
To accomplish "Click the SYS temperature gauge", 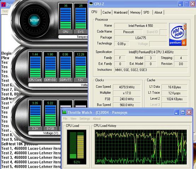I will pos(81,18).
